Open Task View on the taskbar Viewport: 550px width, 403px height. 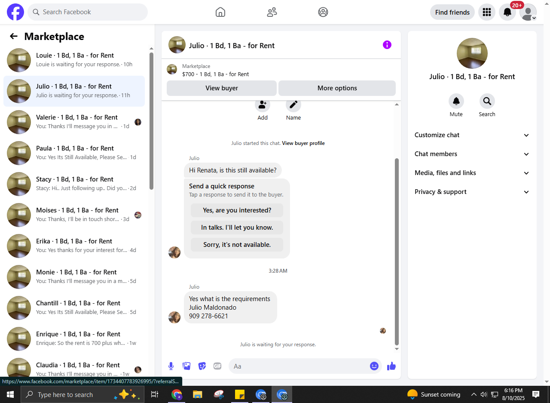155,394
